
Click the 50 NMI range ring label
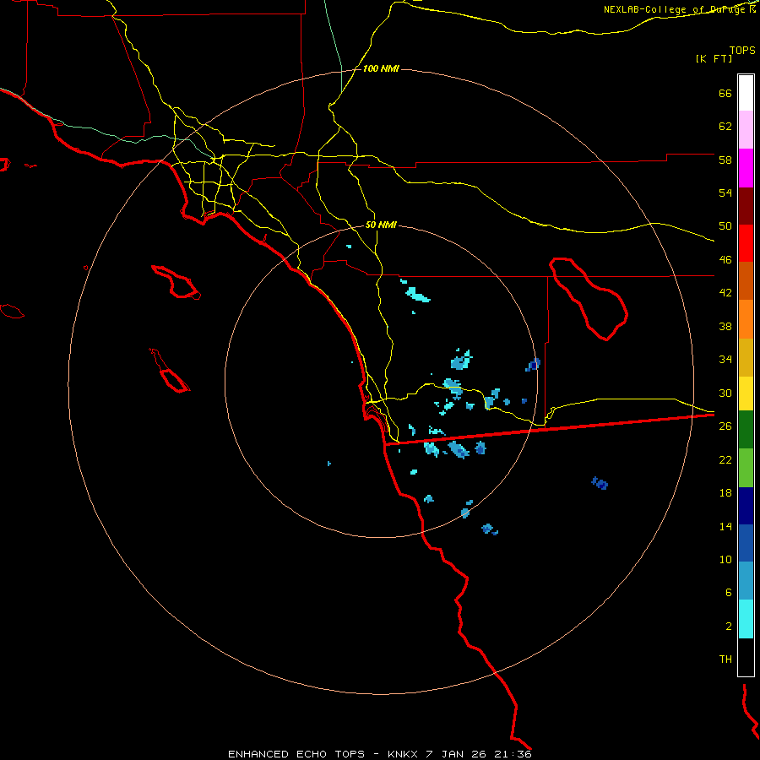381,225
